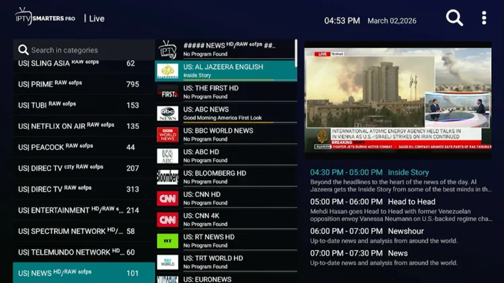This screenshot has height=283, width=504.
Task: Select the US| SPECTRUM NETWORK category
Action: pos(84,231)
